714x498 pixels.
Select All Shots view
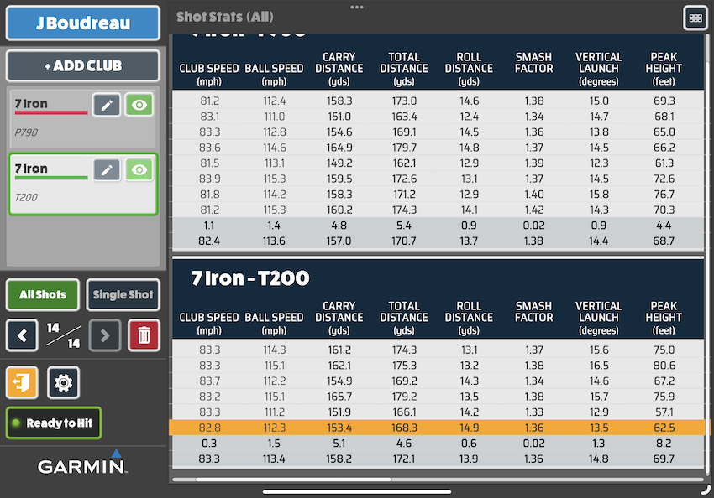pyautogui.click(x=43, y=294)
